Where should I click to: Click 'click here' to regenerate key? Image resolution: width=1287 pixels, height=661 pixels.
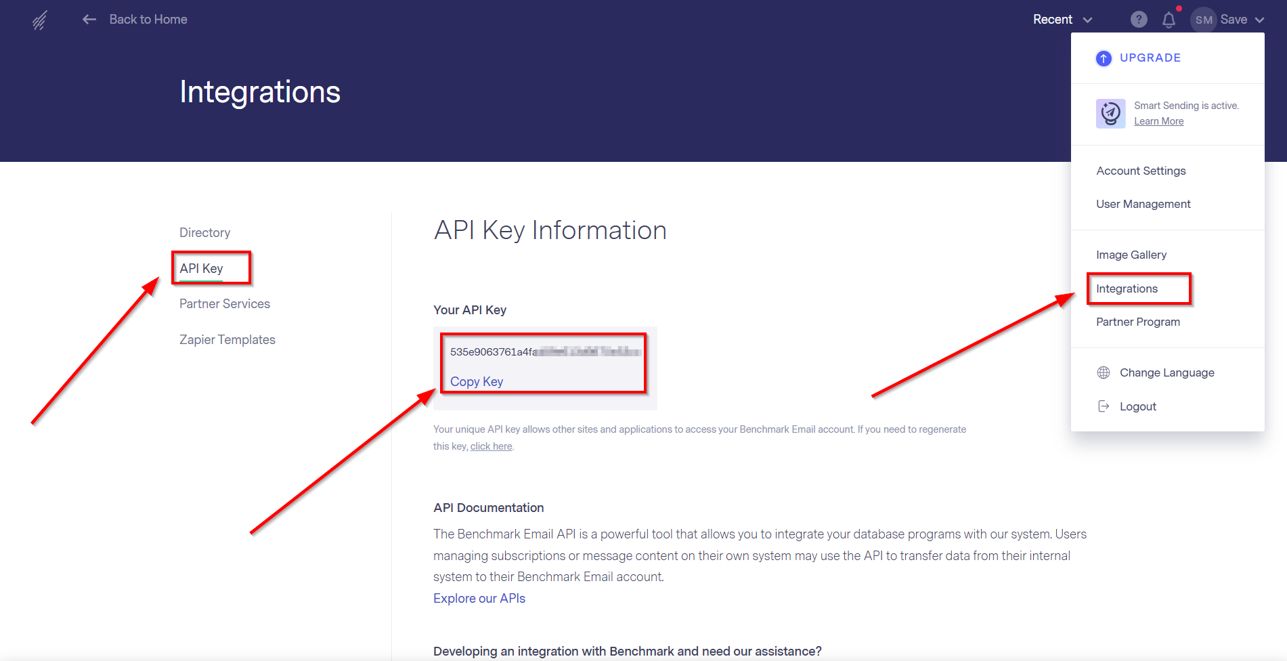point(491,446)
